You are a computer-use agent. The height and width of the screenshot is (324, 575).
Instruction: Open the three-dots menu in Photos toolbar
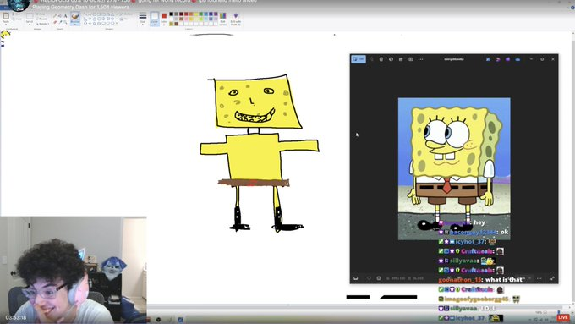point(420,59)
